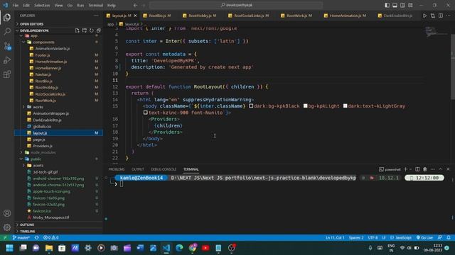Expand the node_modules folder
Image resolution: width=455 pixels, height=255 pixels.
[x=43, y=152]
